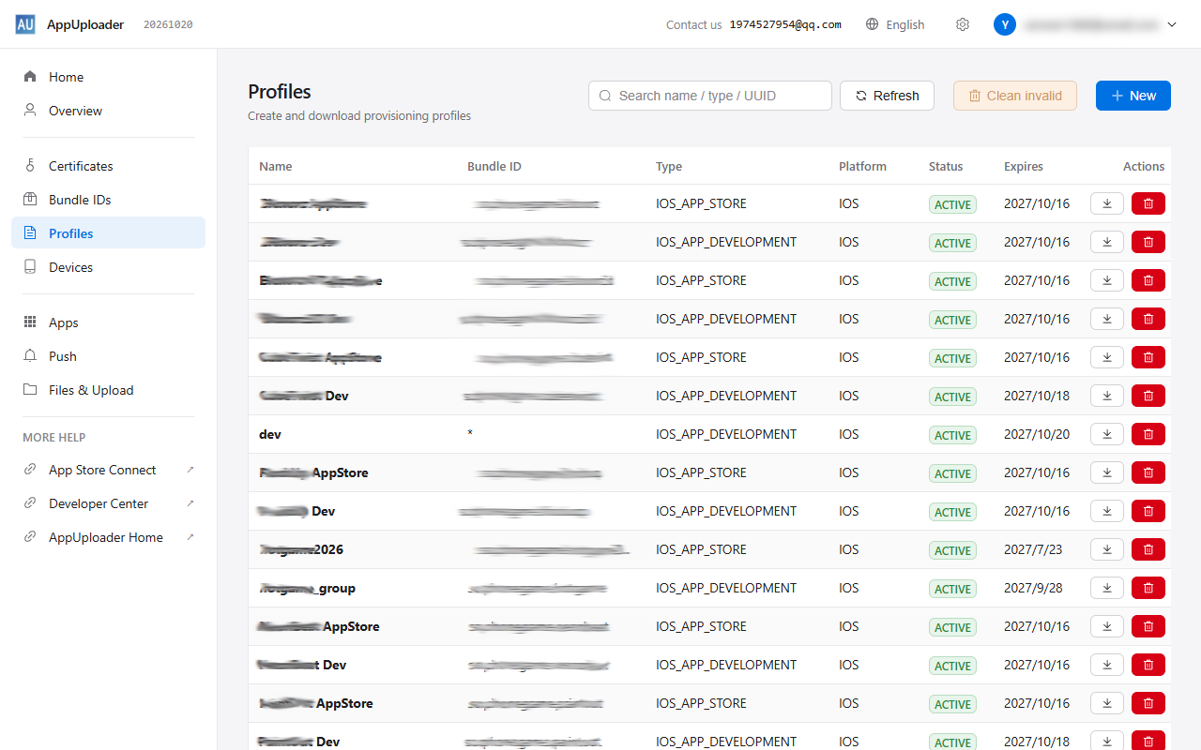Image resolution: width=1201 pixels, height=750 pixels.
Task: Click the Bundle IDs icon in sidebar
Action: coord(30,200)
